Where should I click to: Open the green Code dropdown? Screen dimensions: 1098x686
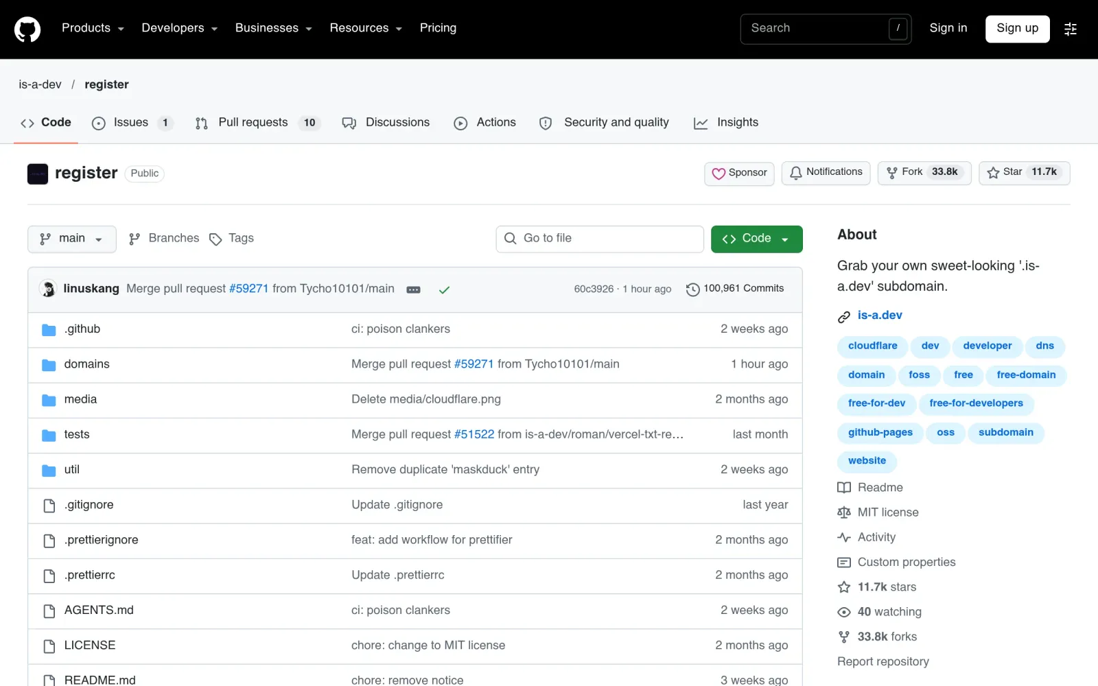757,239
